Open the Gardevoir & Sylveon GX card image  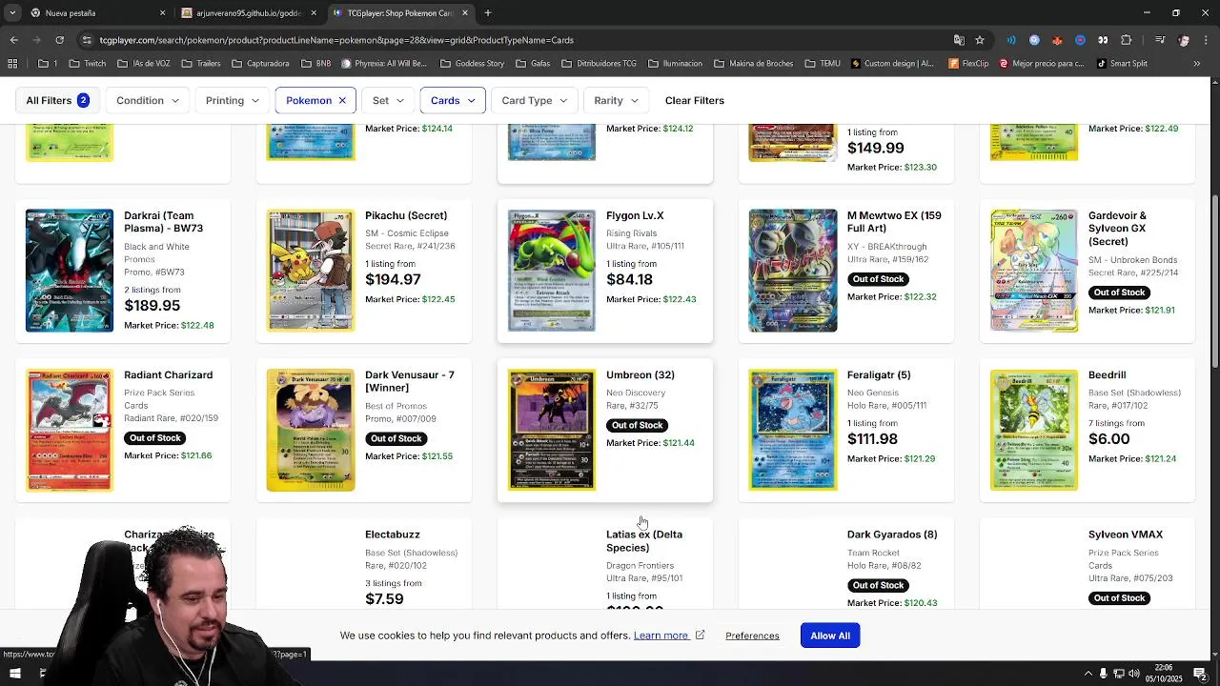(1034, 271)
